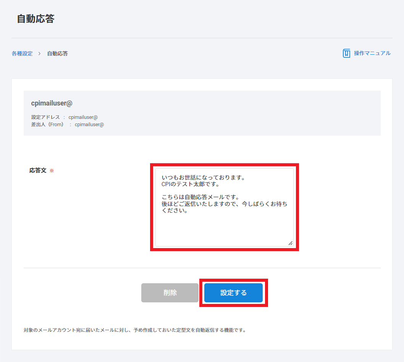404x362 pixels.
Task: Click the 自動応答 breadcrumb item
Action: (x=57, y=54)
